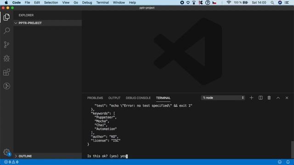
Task: Click the Sat 14:00 clock
Action: click(x=259, y=3)
